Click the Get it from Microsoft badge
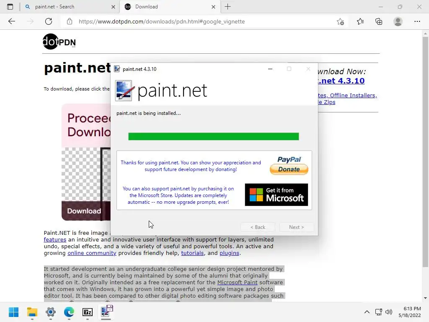Viewport: 429px width, 322px height. tap(277, 195)
